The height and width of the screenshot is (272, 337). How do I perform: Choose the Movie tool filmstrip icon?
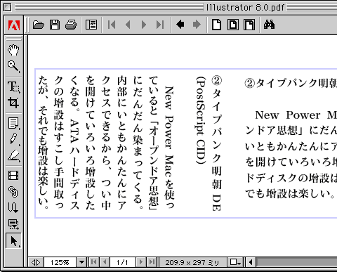[13, 175]
